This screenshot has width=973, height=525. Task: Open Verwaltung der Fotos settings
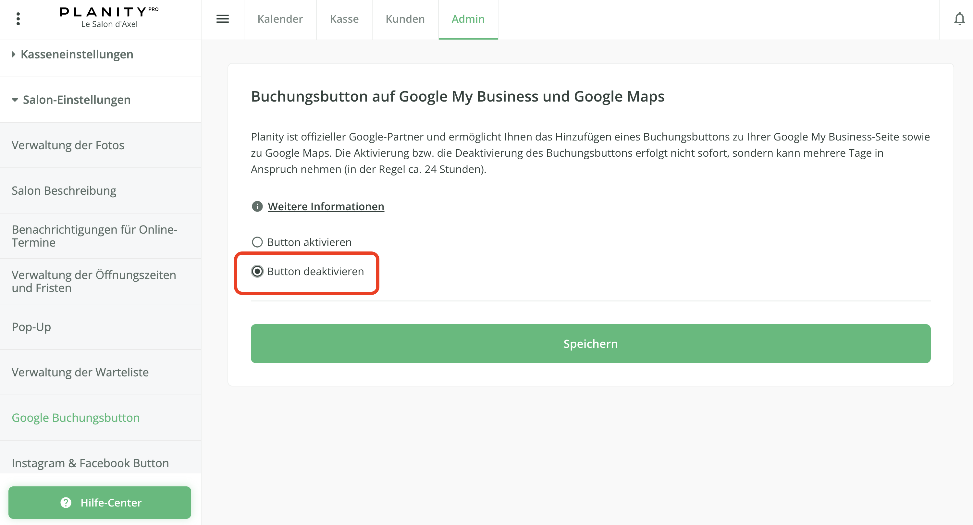pos(68,145)
